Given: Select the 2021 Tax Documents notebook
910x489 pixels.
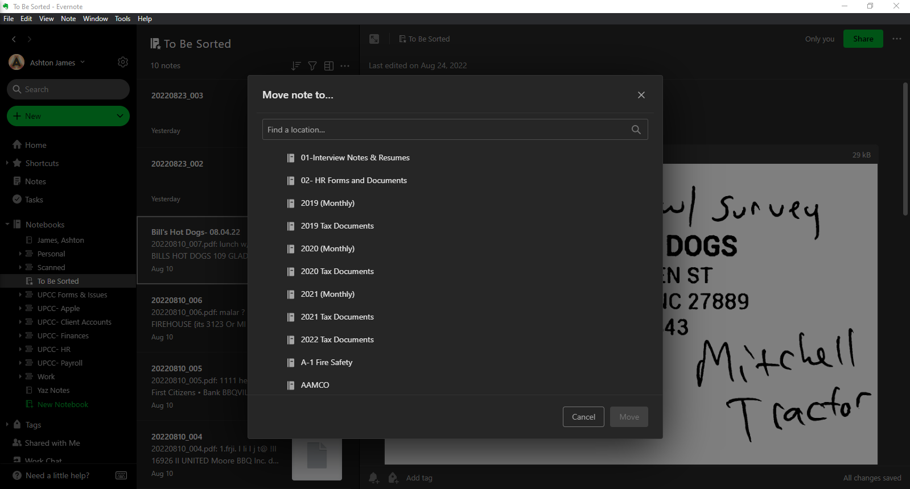Looking at the screenshot, I should pyautogui.click(x=337, y=317).
